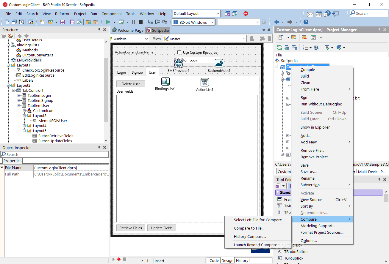This screenshot has height=264, width=389.
Task: Click the Structure panel vertical scrollbar
Action: [x=106, y=90]
